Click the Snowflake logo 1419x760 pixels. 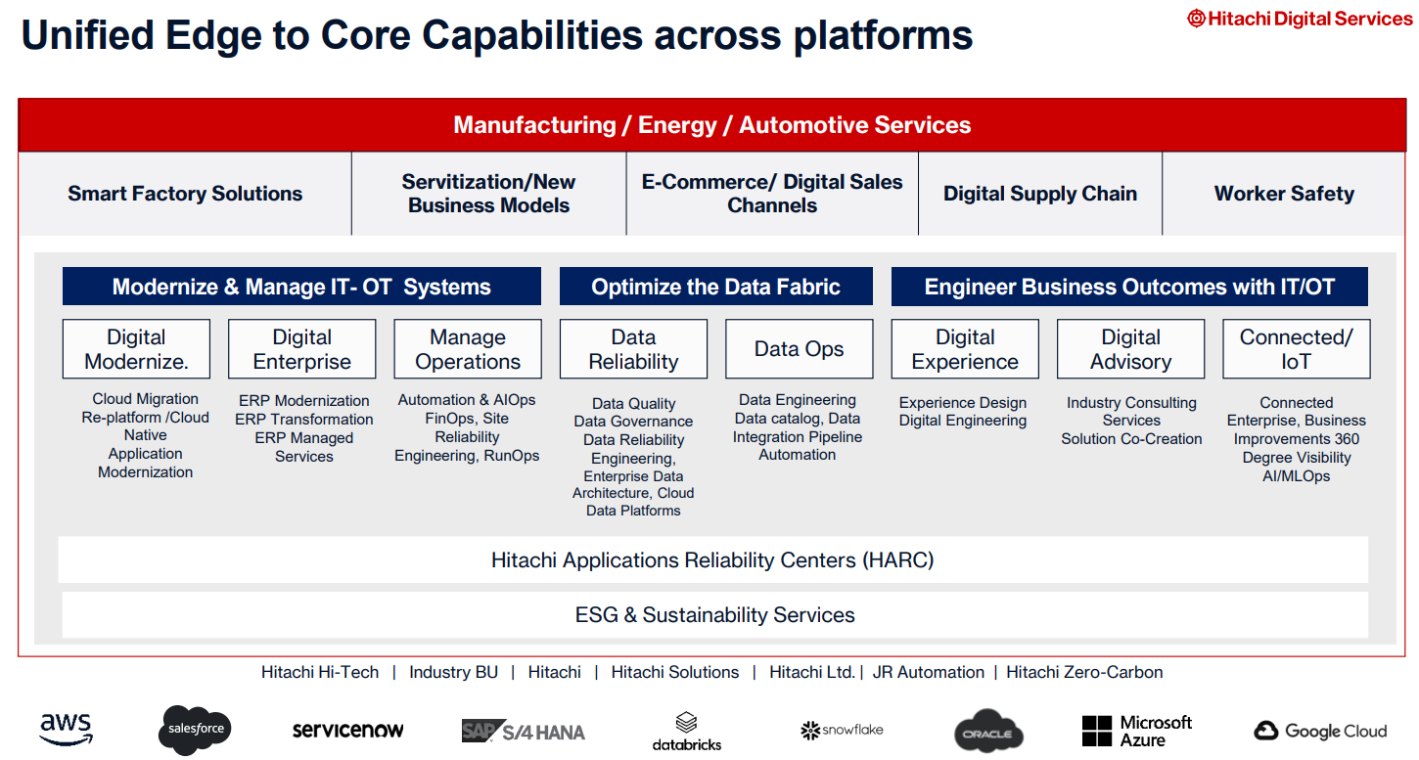[842, 730]
